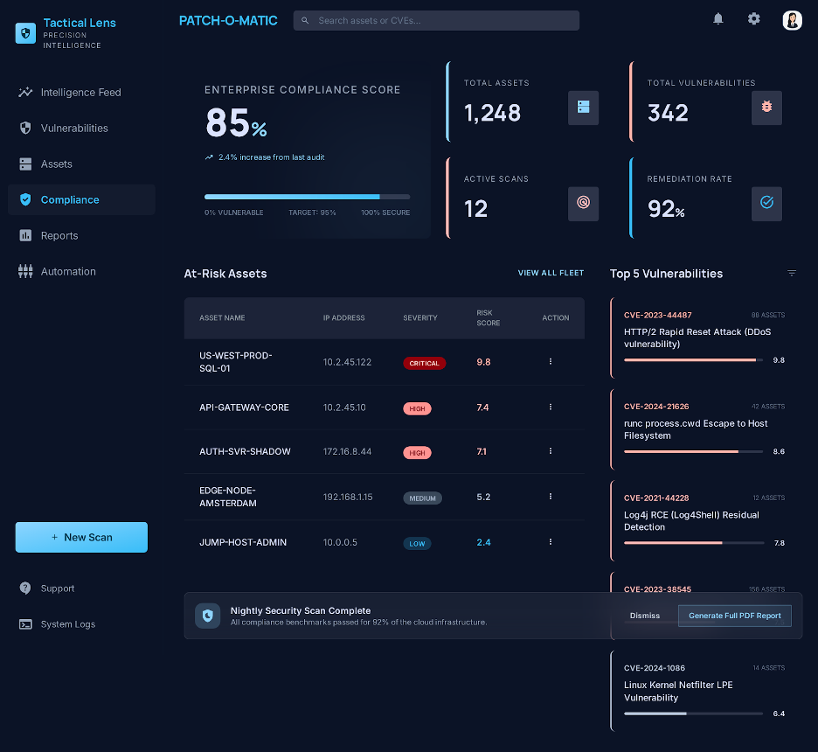Viewport: 818px width, 752px height.
Task: Open action menu for US-WEST-PROD-SQL-01
Action: click(550, 361)
